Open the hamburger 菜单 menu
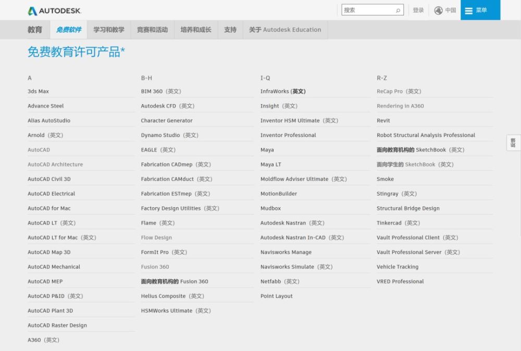This screenshot has width=521, height=351. click(x=480, y=10)
